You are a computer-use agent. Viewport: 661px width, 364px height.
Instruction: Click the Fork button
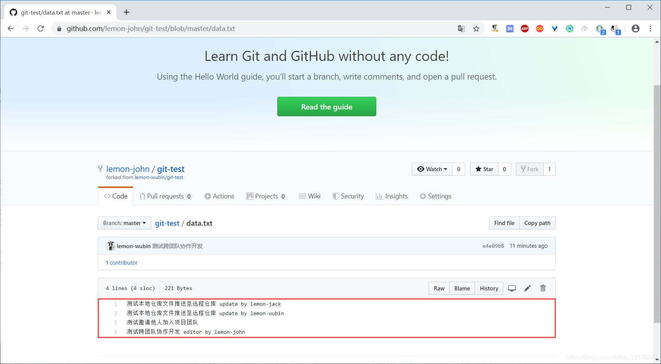(530, 169)
